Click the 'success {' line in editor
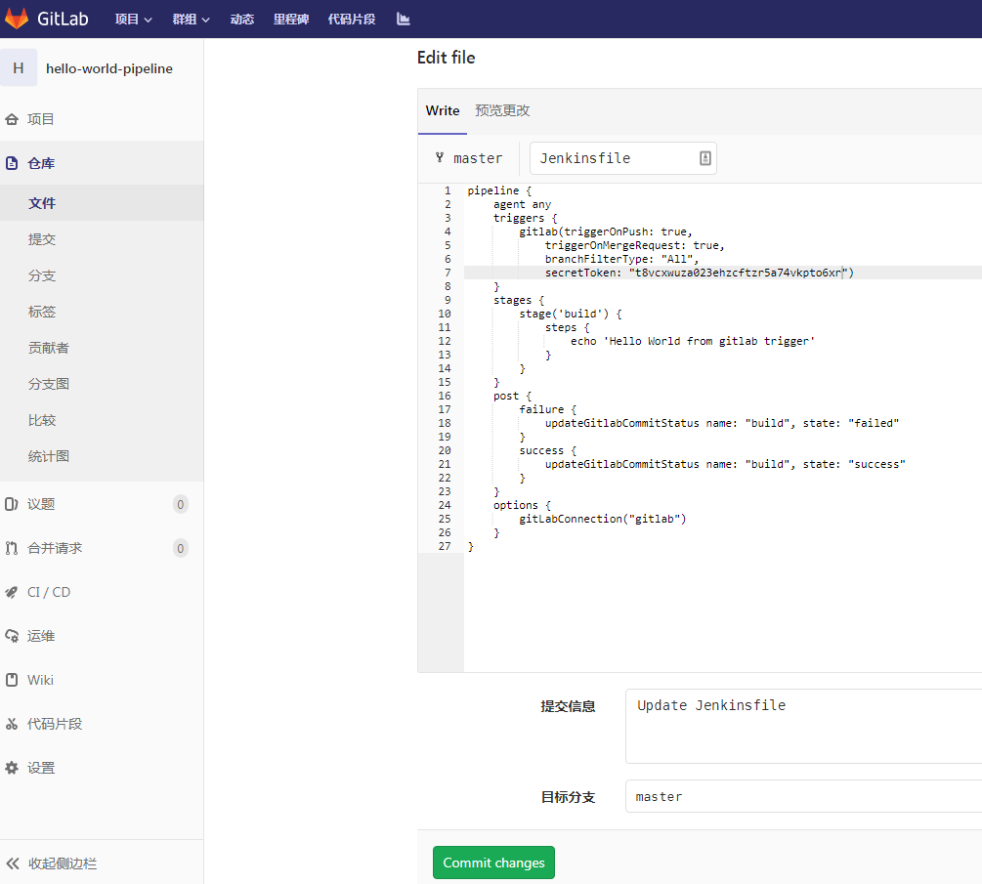 point(547,450)
